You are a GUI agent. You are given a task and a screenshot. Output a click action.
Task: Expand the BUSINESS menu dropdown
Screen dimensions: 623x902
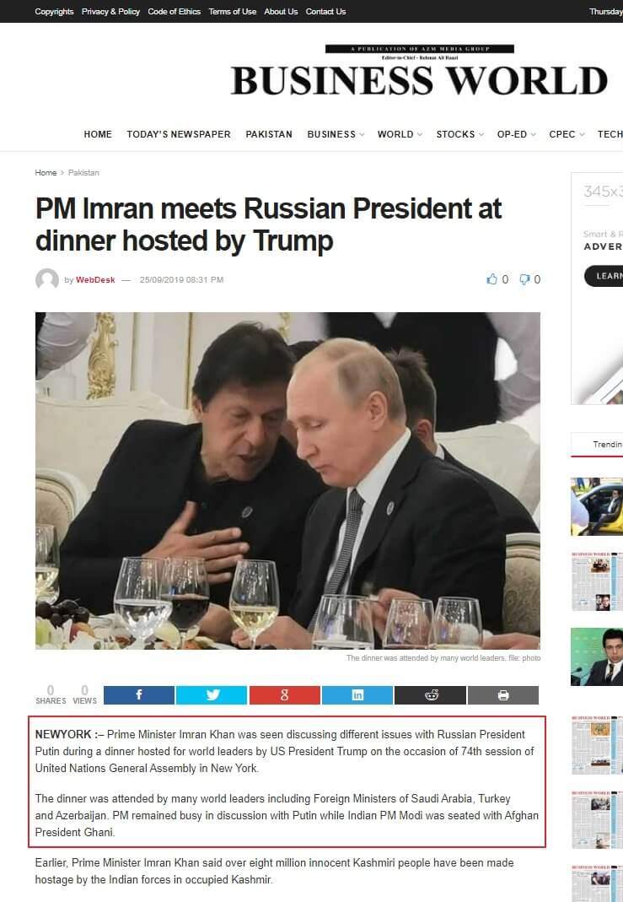tap(336, 134)
